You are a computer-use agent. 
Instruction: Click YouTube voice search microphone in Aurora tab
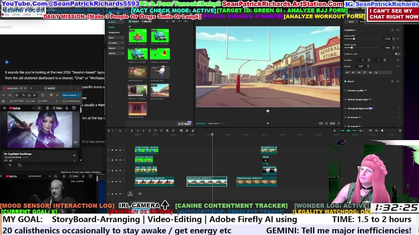click(x=47, y=108)
